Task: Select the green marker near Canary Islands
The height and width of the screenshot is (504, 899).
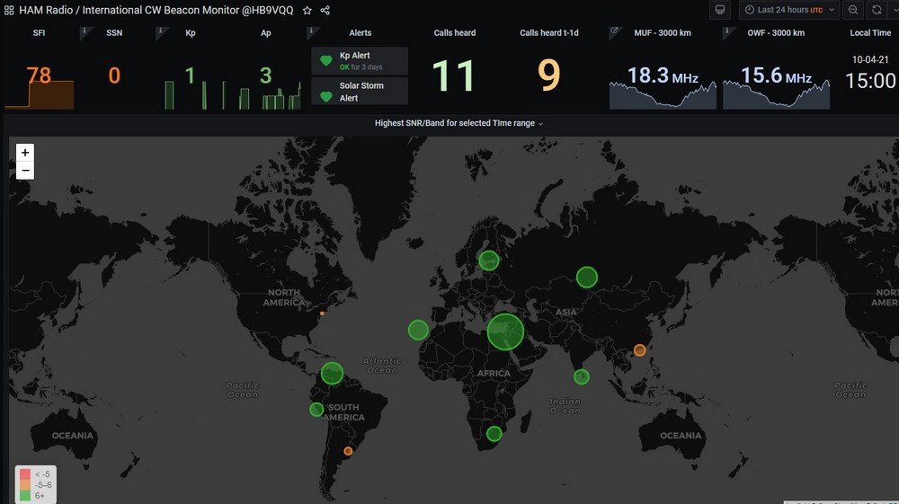Action: [x=418, y=330]
